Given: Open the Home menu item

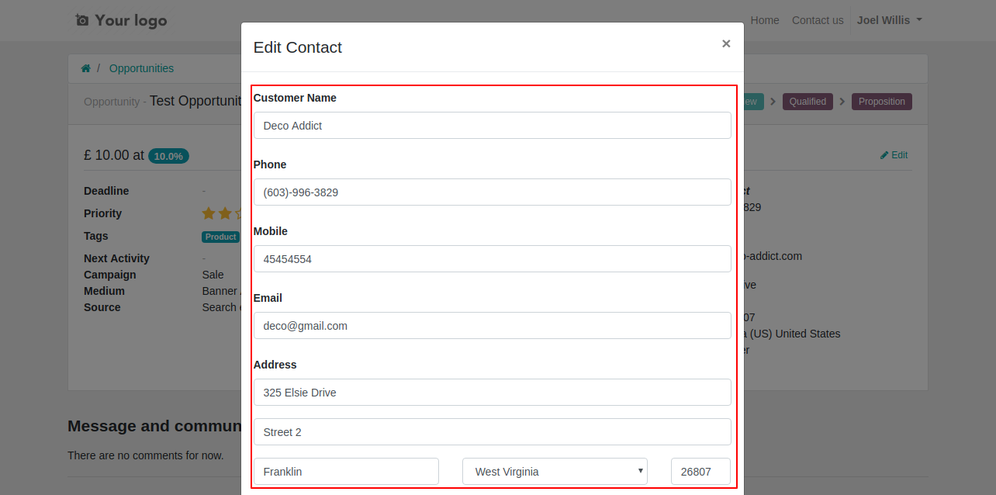Looking at the screenshot, I should click(x=765, y=20).
